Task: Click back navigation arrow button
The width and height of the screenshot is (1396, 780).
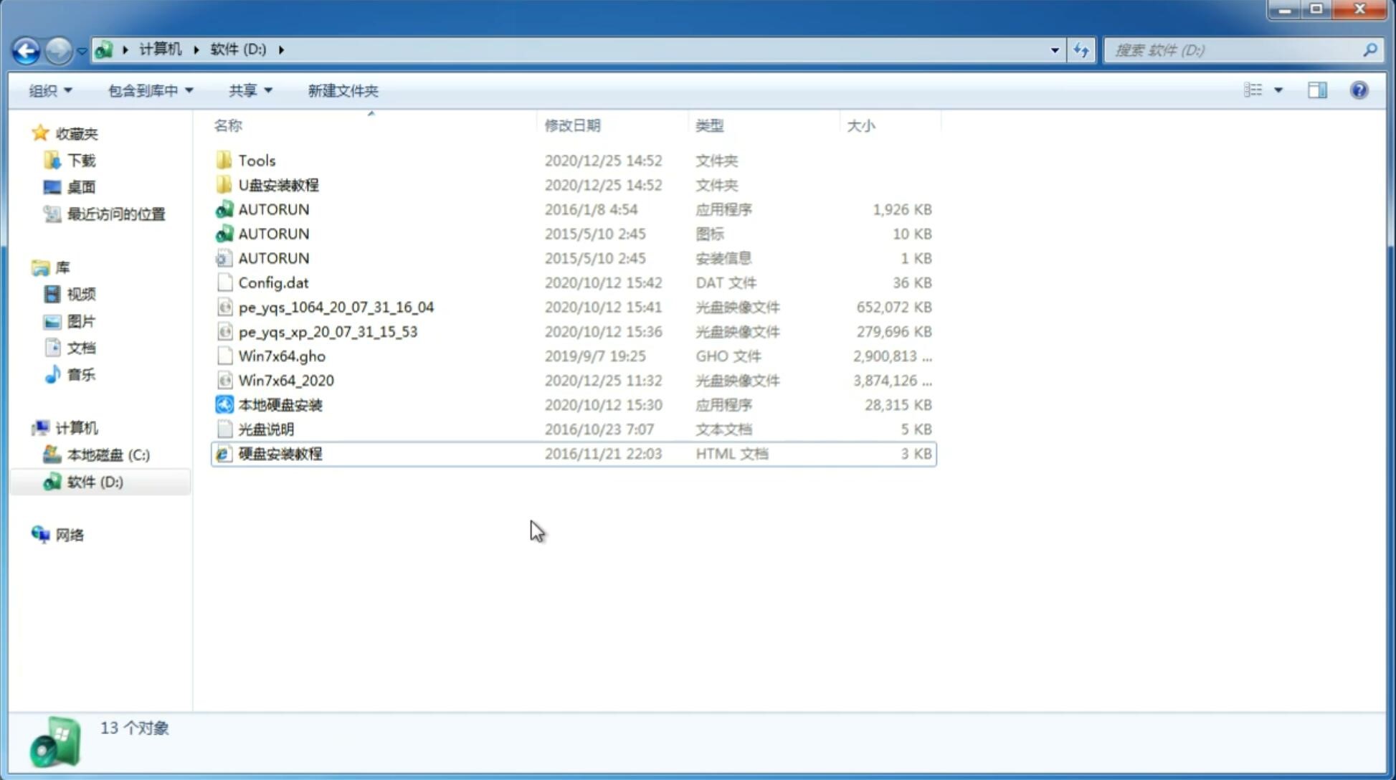Action: point(26,49)
